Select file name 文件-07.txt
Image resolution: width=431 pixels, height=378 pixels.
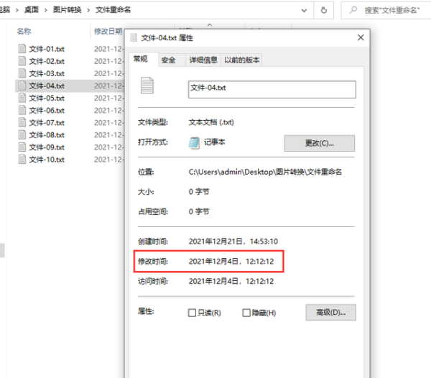[47, 123]
